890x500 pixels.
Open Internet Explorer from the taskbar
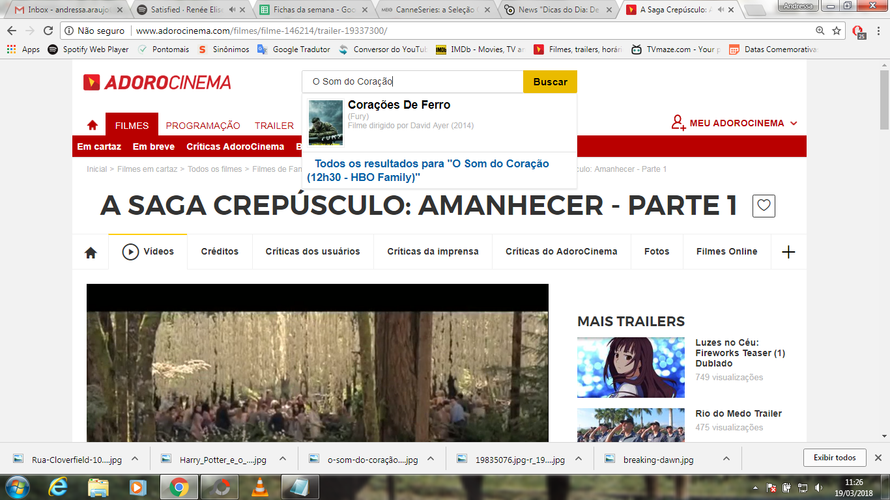click(x=57, y=487)
